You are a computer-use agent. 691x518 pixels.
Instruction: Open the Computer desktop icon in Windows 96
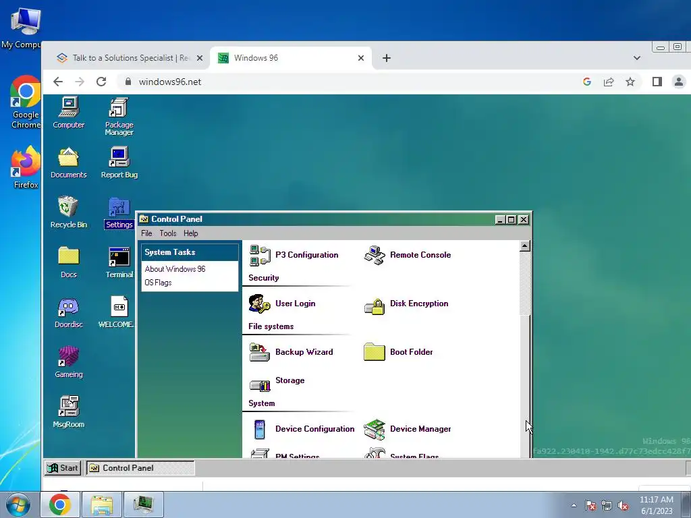pyautogui.click(x=68, y=113)
